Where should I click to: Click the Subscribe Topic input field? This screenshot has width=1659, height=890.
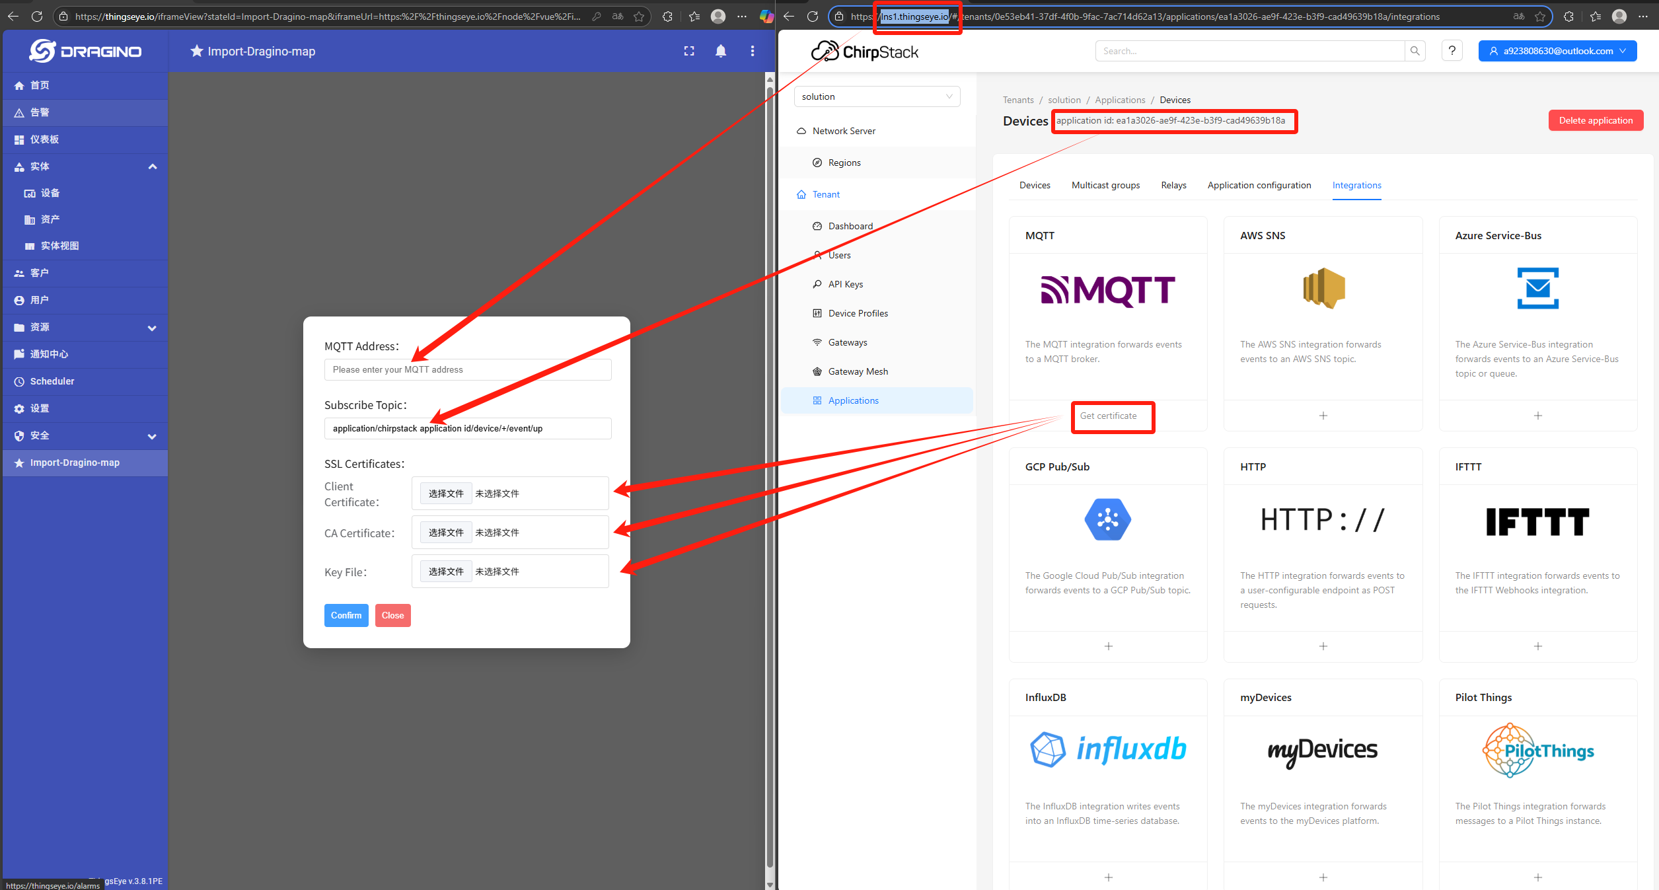(468, 428)
